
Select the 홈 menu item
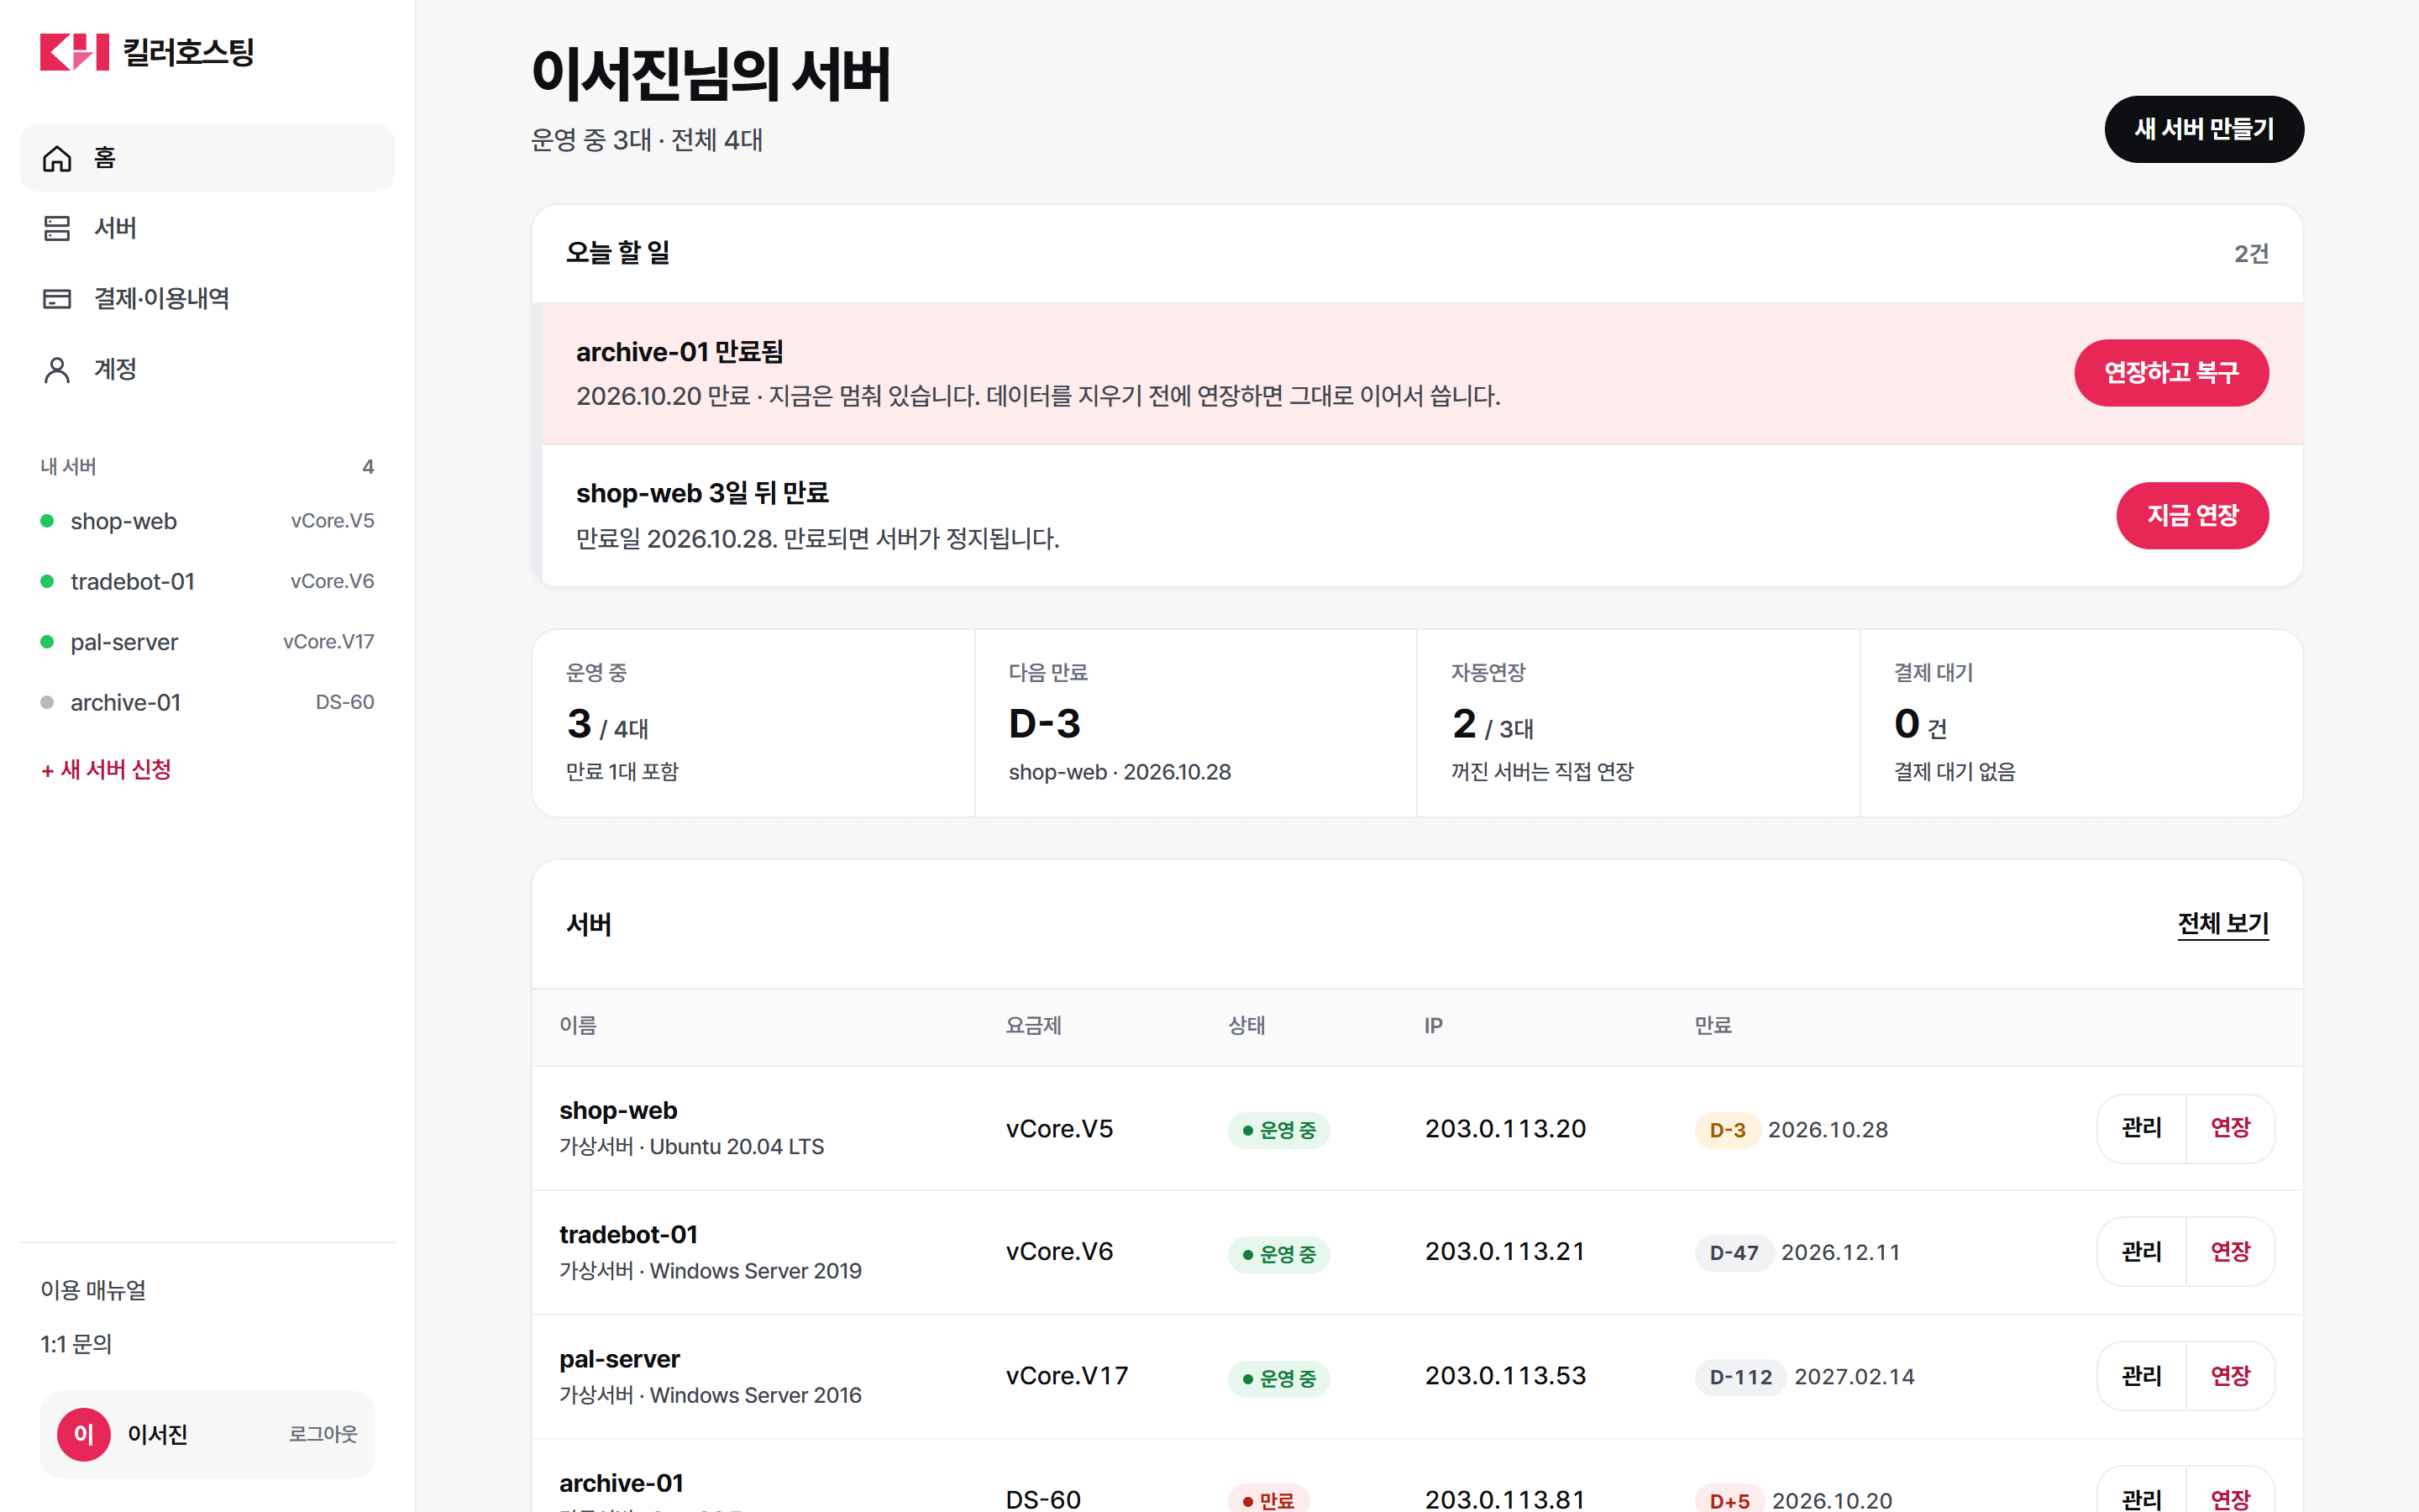tap(207, 158)
